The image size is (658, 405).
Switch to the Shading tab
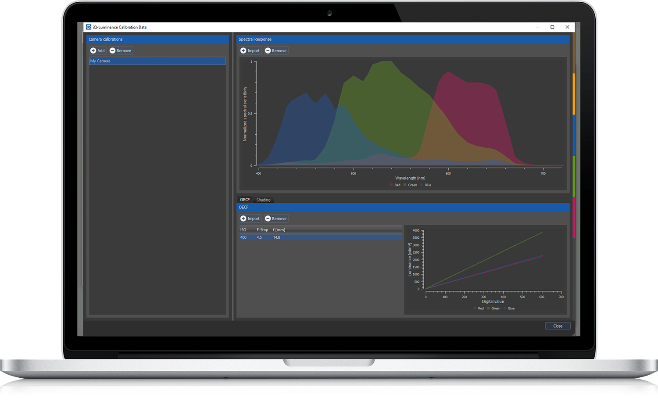tap(263, 200)
